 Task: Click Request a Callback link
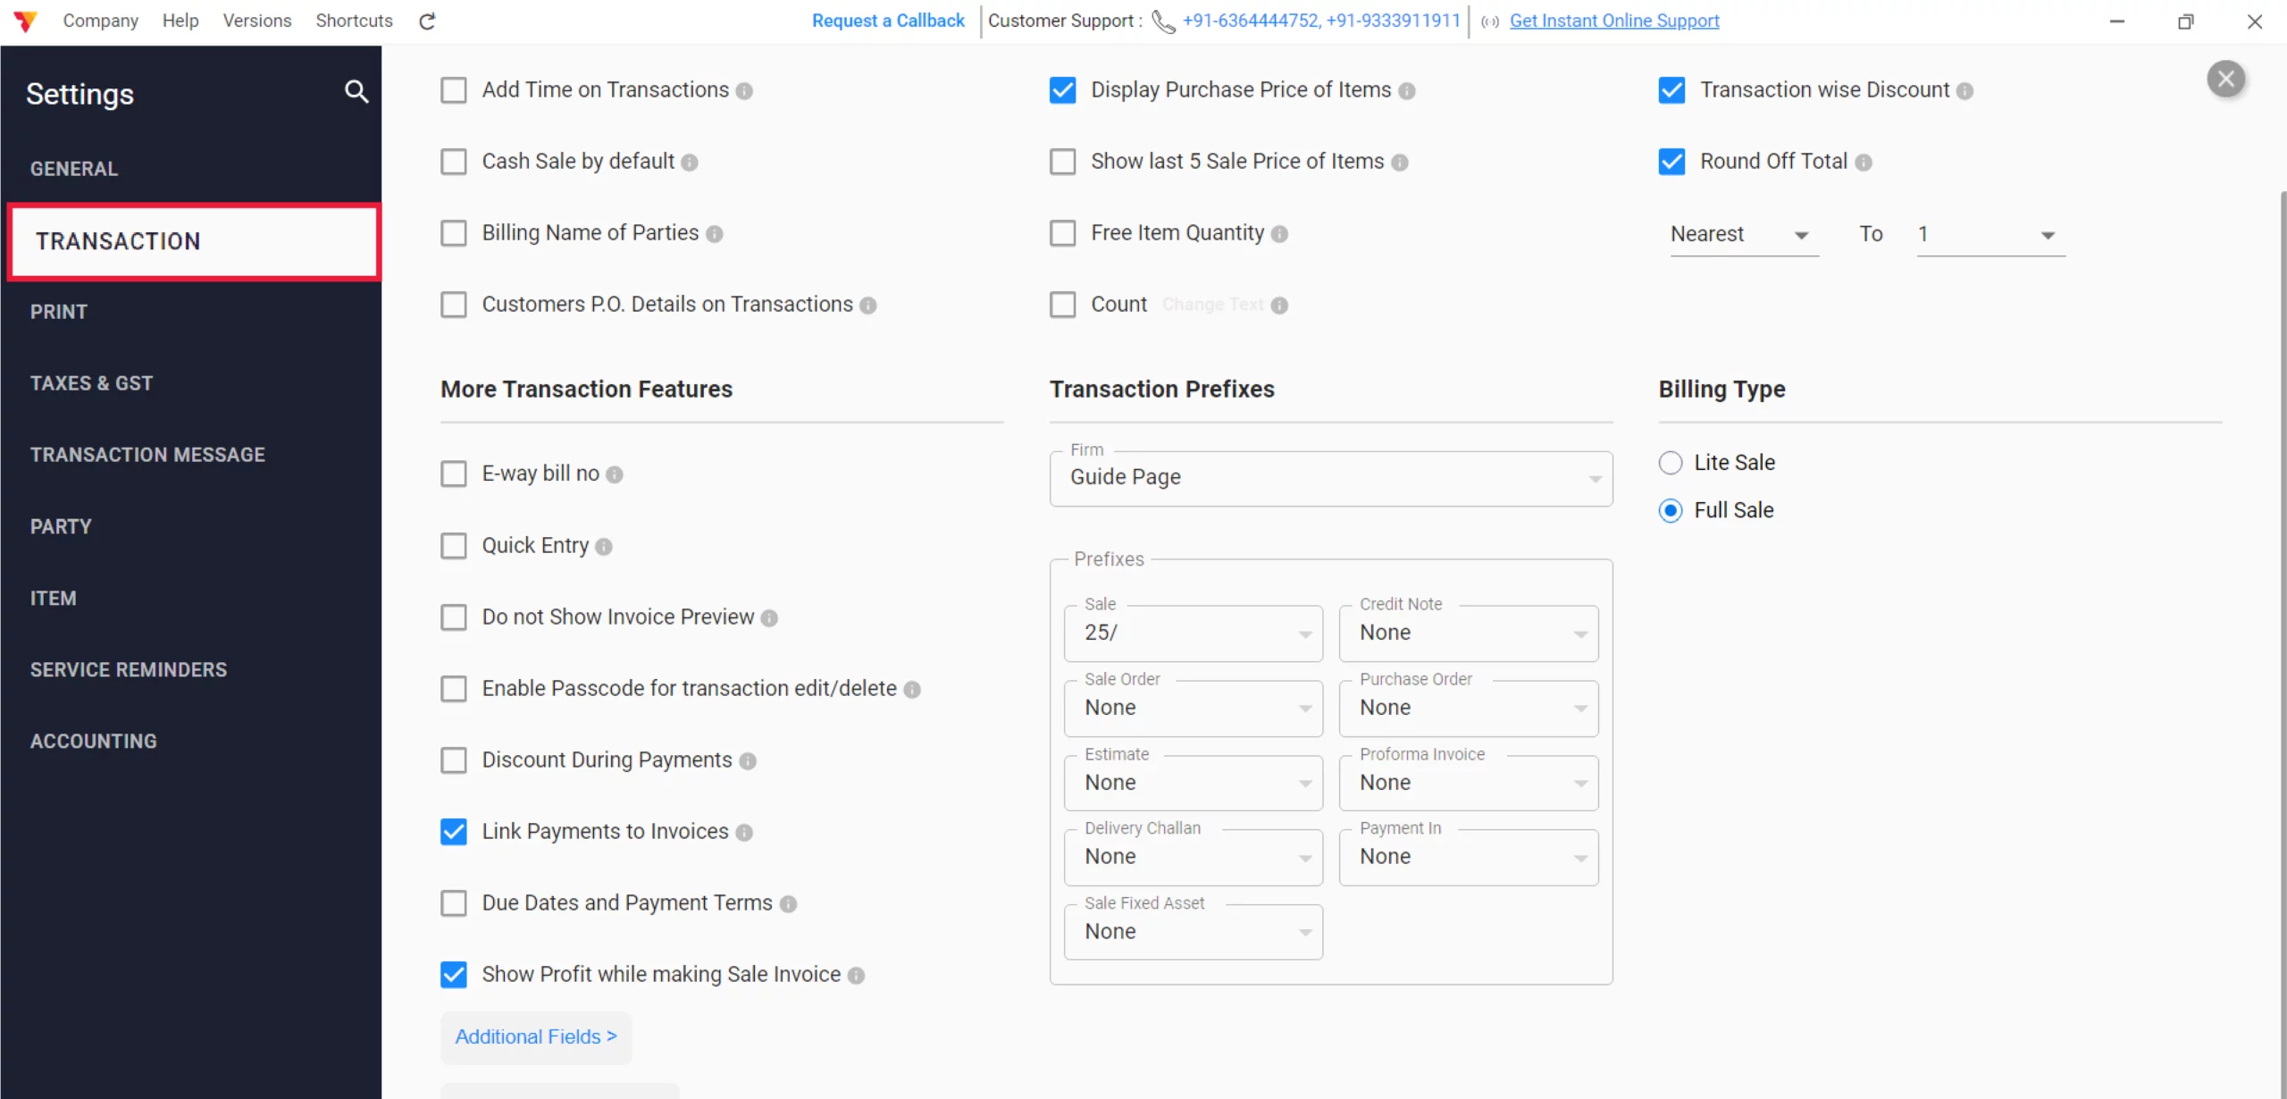pyautogui.click(x=888, y=21)
